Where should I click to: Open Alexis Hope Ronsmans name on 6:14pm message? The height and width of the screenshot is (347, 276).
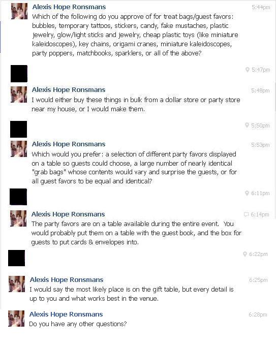point(68,214)
